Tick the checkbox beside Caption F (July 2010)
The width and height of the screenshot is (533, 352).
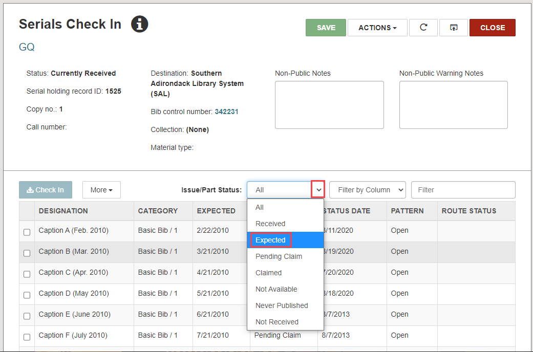pos(27,337)
